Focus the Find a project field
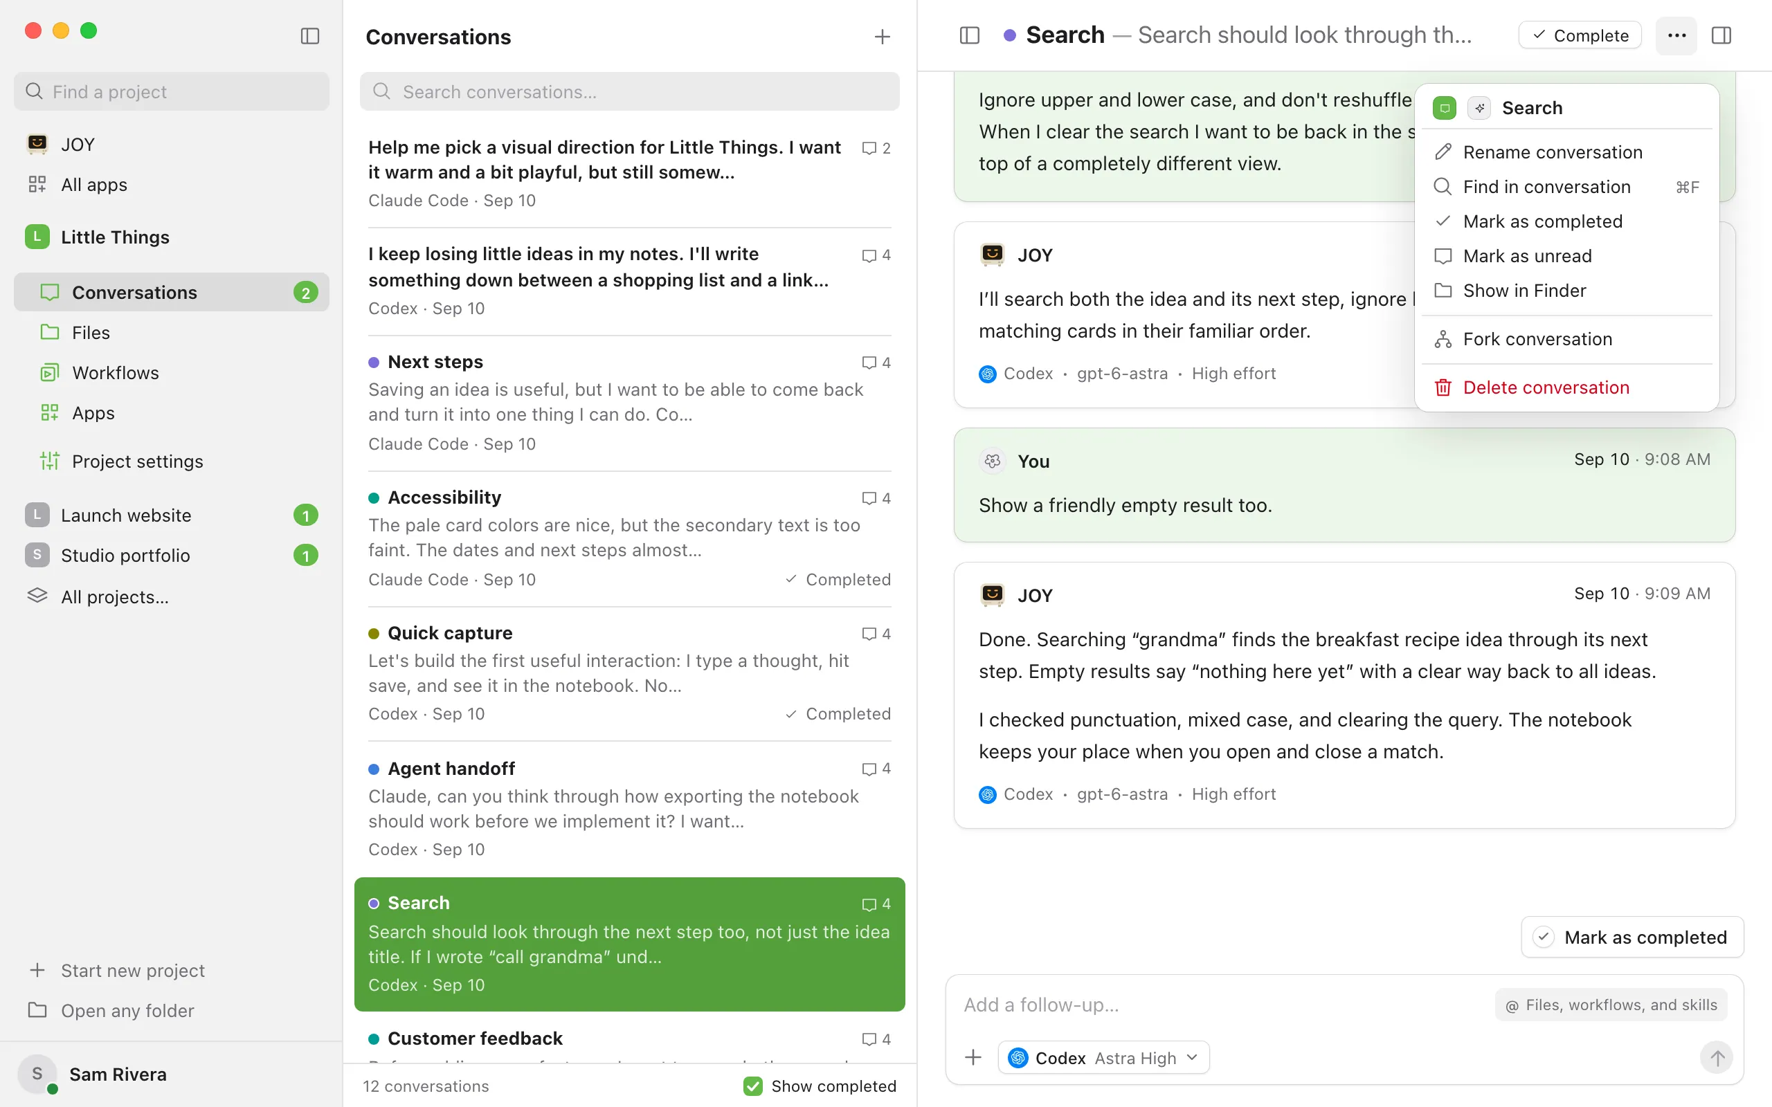This screenshot has height=1107, width=1772. pyautogui.click(x=172, y=91)
